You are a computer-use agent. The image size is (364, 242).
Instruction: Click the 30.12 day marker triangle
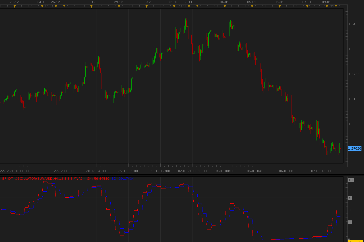pyautogui.click(x=146, y=6)
